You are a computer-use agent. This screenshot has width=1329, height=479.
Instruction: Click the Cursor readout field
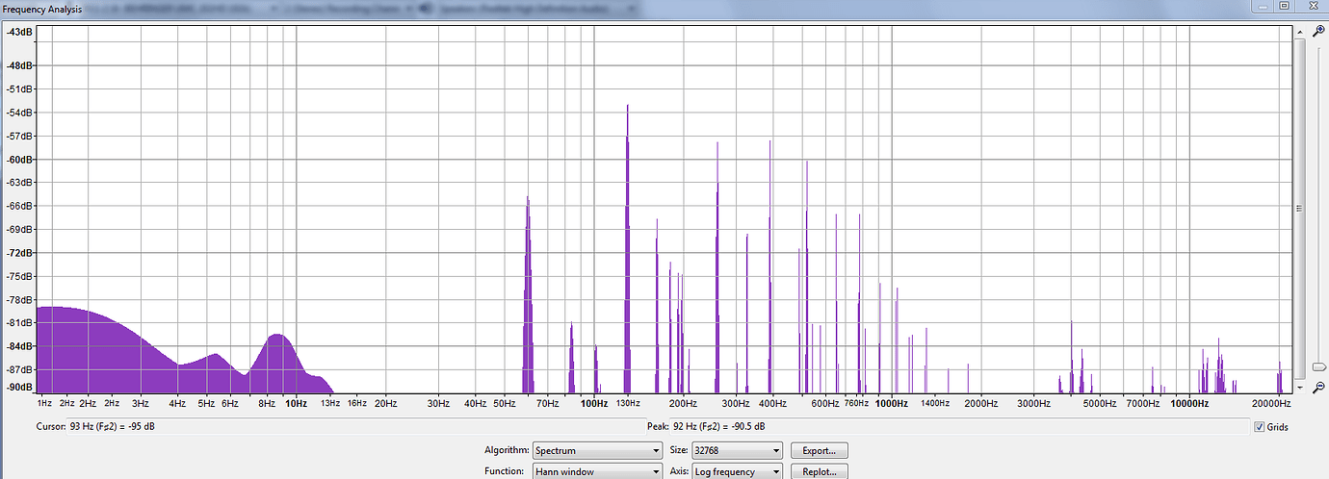pos(337,426)
